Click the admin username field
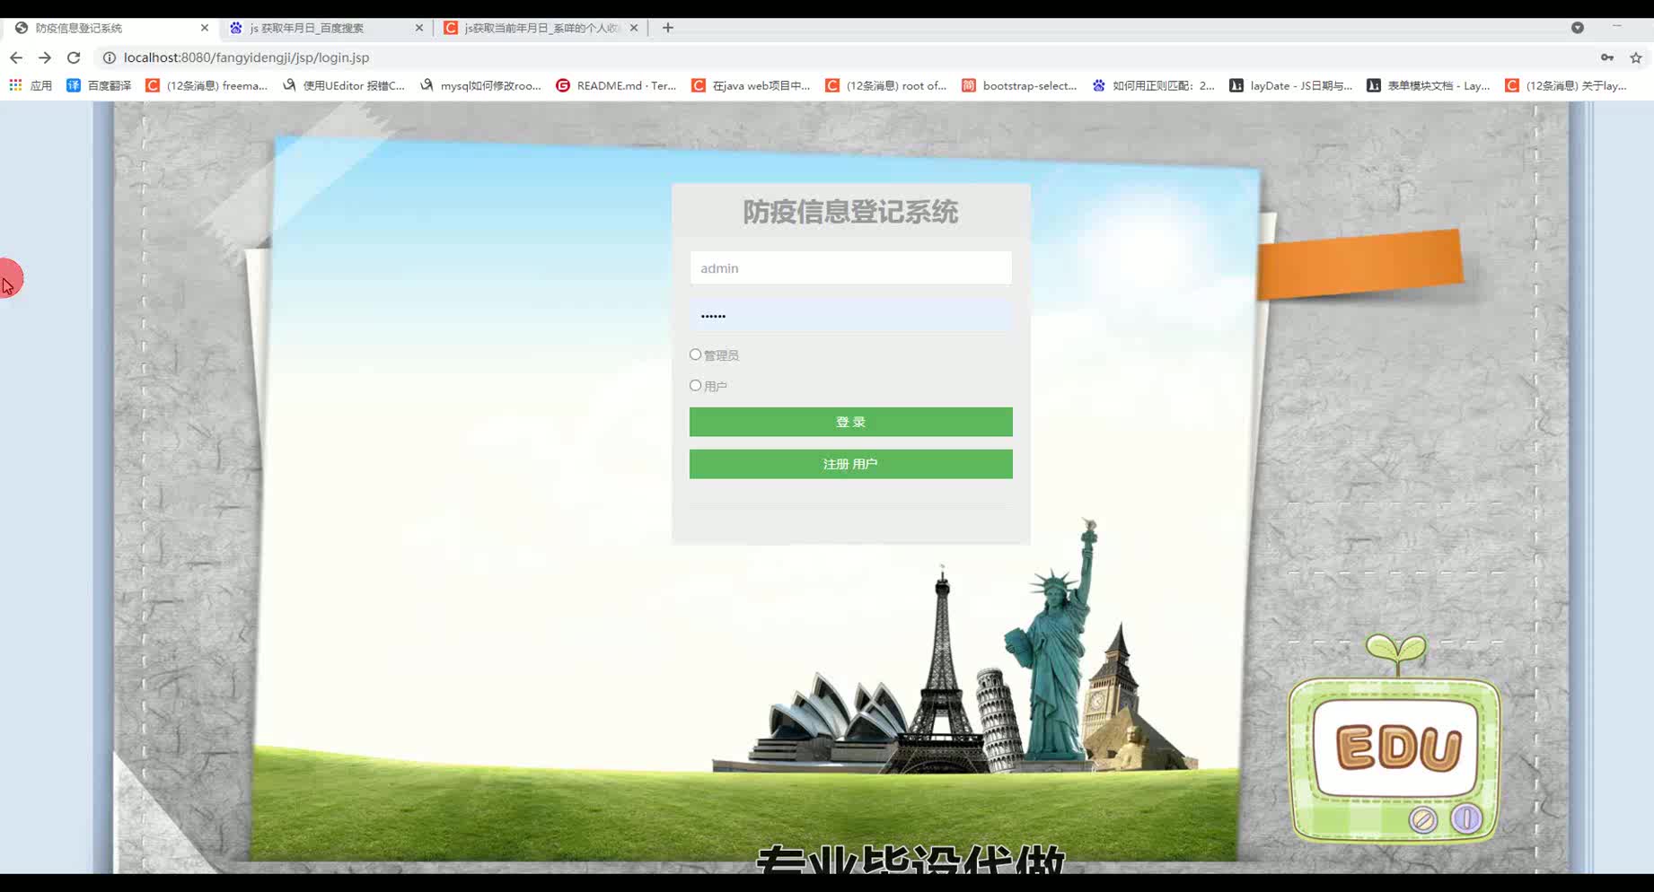Image resolution: width=1654 pixels, height=892 pixels. [x=850, y=268]
